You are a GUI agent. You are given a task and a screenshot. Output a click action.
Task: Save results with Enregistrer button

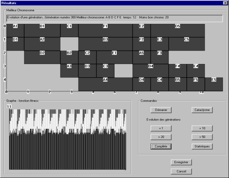coord(181,162)
